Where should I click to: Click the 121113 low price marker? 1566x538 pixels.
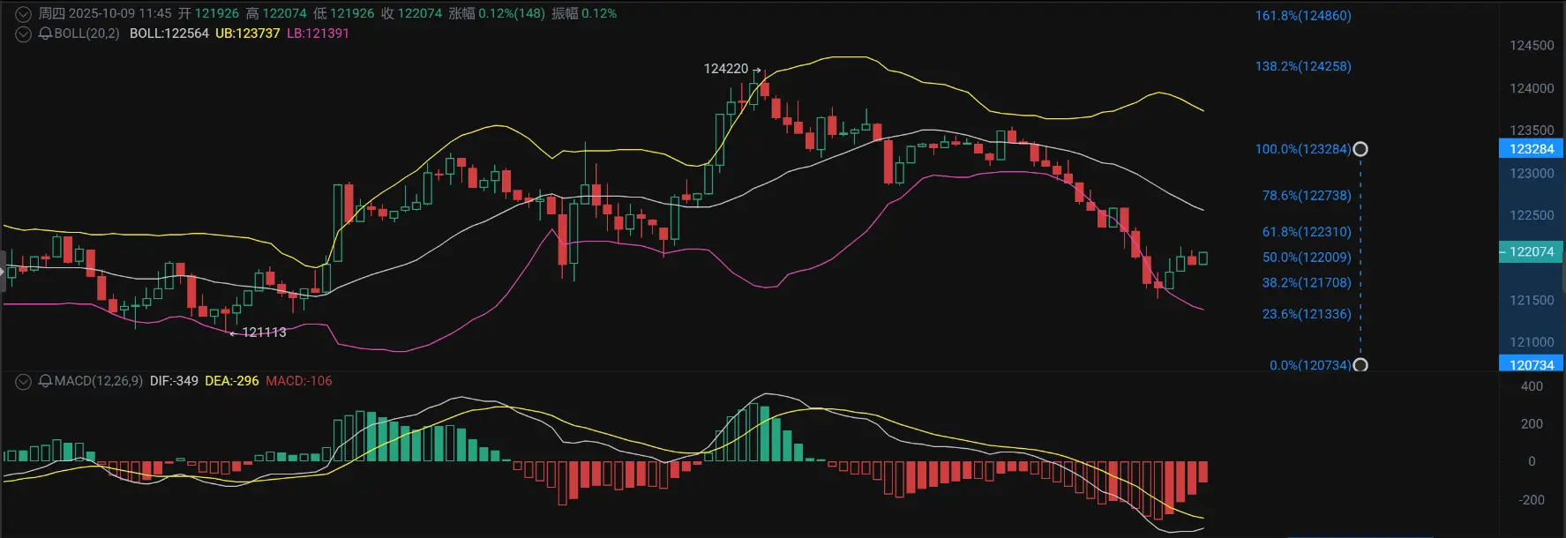point(264,333)
